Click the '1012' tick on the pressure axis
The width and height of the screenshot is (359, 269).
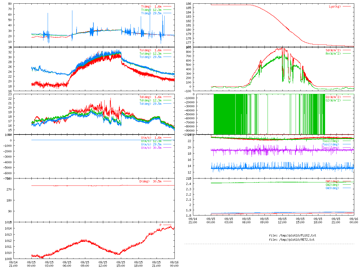(x=8, y=241)
